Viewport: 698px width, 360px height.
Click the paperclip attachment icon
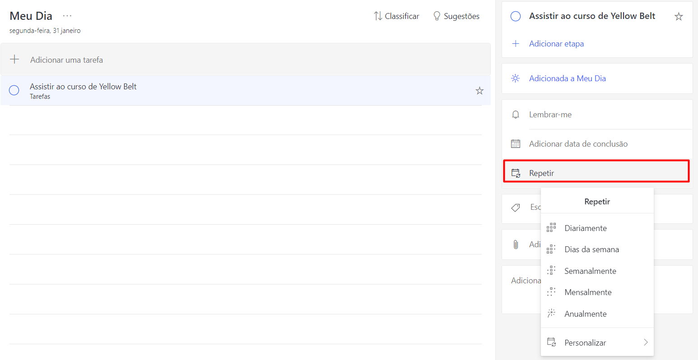(x=516, y=245)
